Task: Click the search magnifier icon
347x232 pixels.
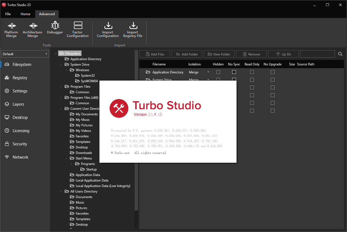Action: (340, 54)
